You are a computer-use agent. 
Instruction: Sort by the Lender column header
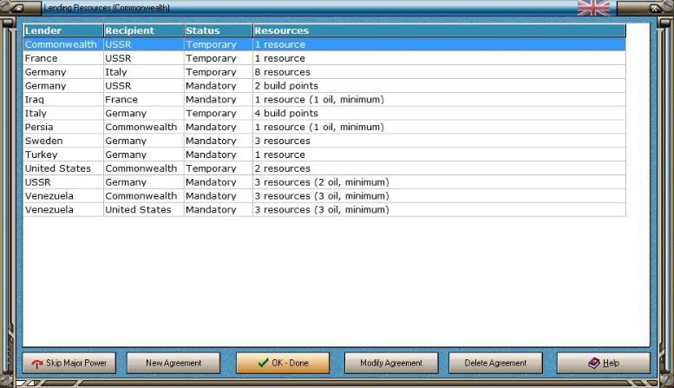point(63,30)
